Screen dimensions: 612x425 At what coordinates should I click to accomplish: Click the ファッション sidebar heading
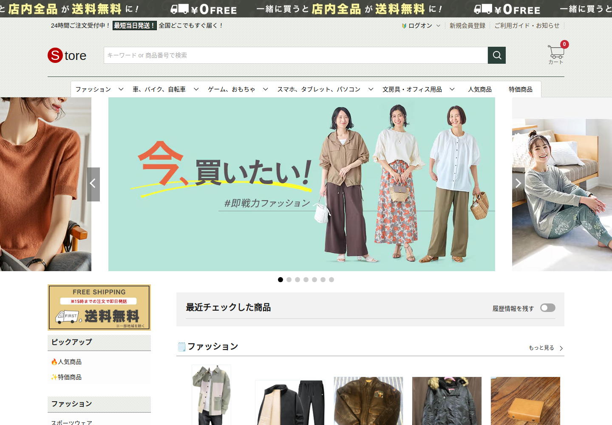[71, 404]
